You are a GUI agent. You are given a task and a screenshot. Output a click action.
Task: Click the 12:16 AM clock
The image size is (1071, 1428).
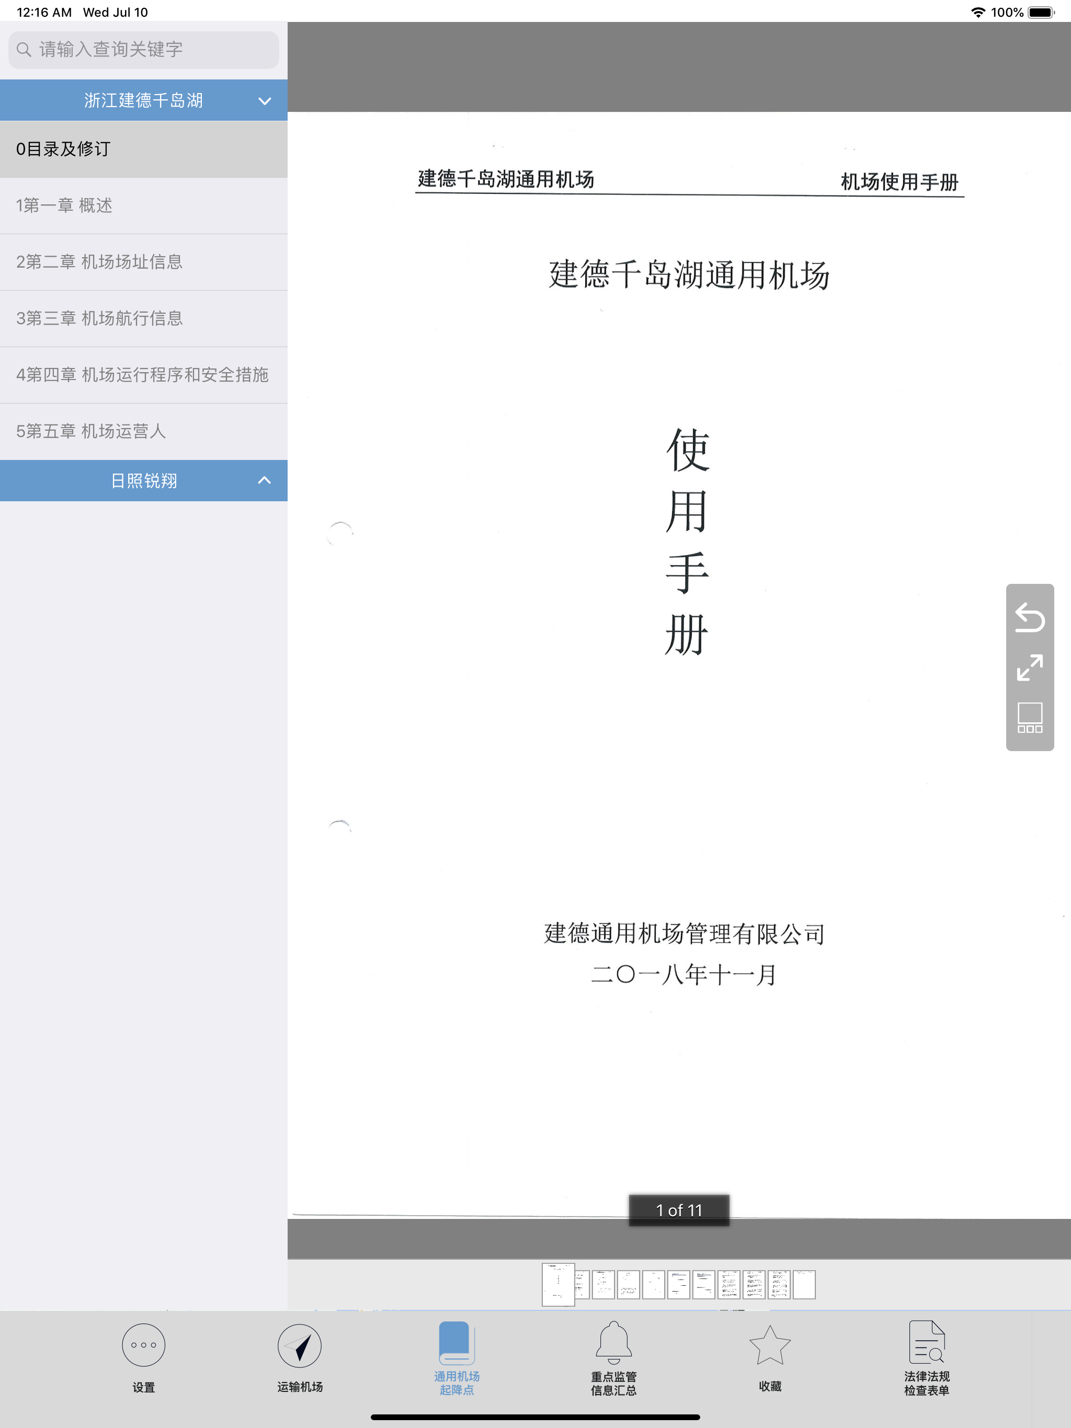tap(44, 12)
